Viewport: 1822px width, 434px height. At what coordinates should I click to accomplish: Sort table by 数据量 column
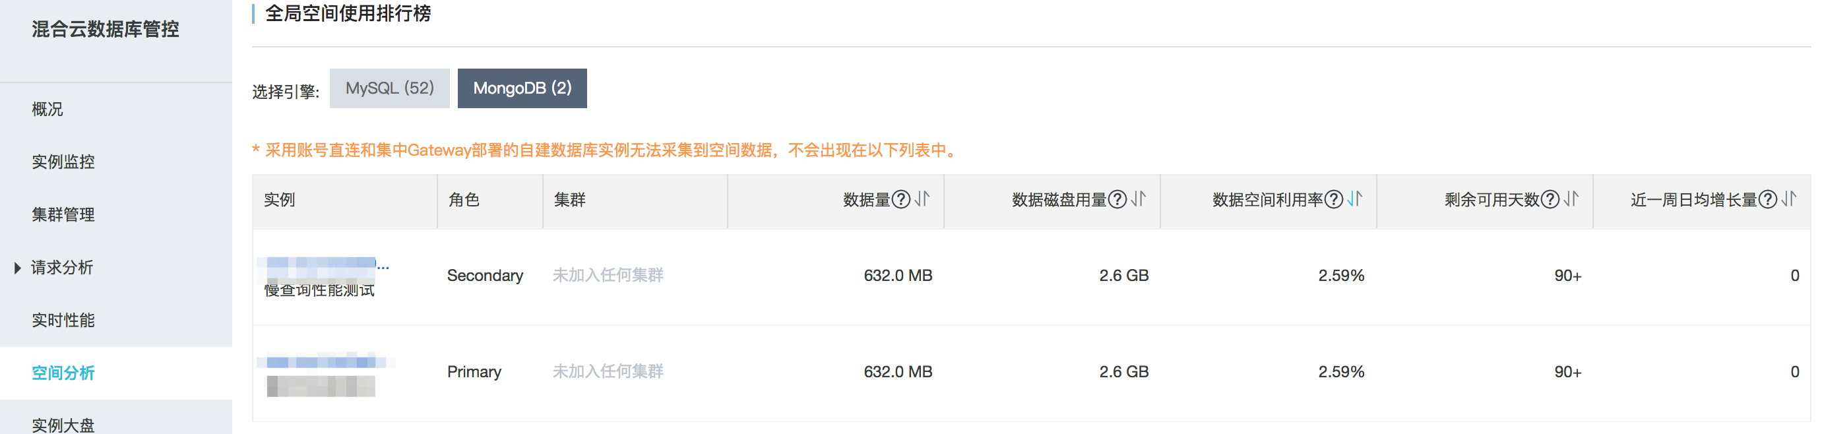click(922, 199)
